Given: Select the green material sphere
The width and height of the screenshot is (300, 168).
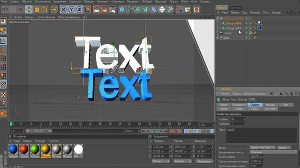Looking at the screenshot, I should (x=35, y=149).
